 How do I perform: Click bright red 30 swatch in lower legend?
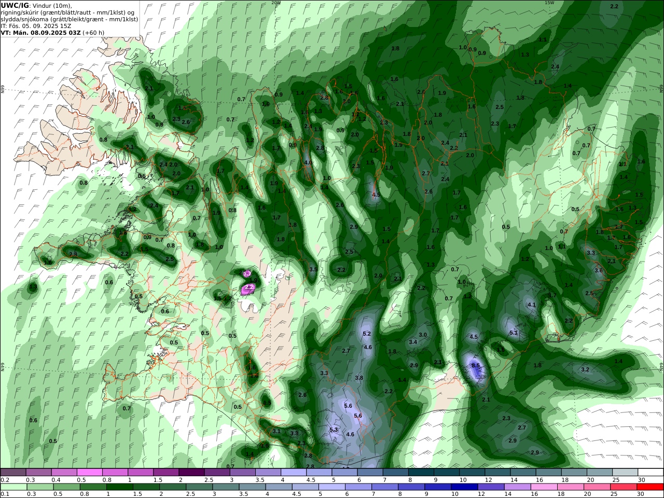coord(651,487)
